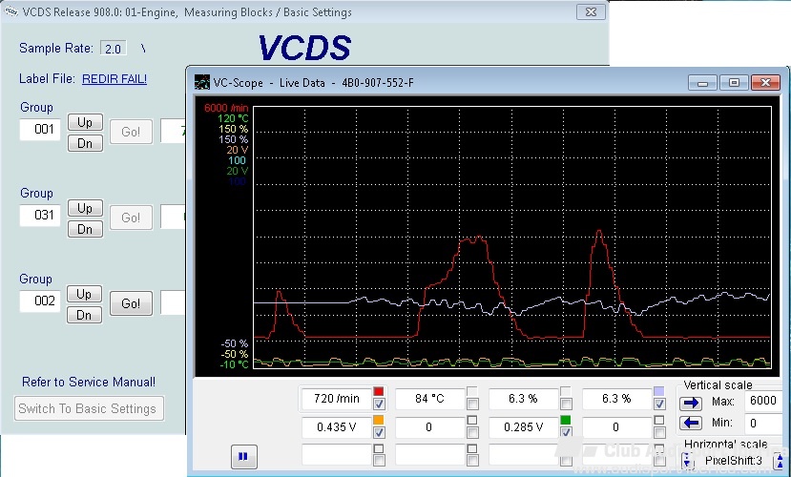
Task: Click Go! button for Group 001
Action: (131, 132)
